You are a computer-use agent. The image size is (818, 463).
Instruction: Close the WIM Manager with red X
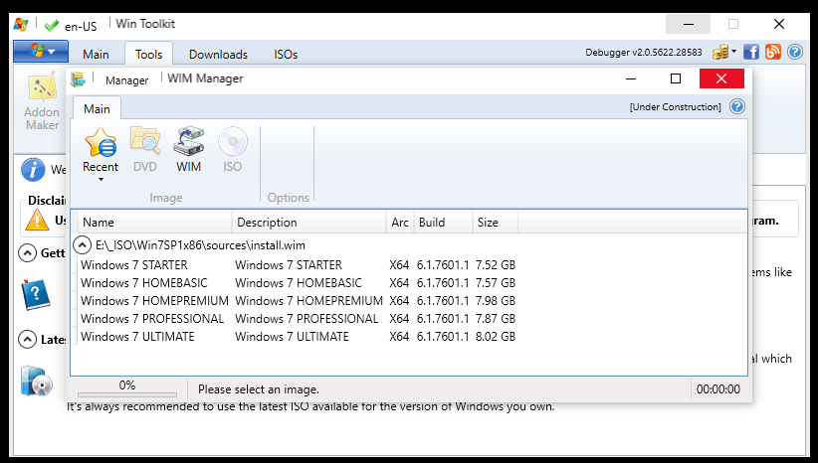pos(721,78)
